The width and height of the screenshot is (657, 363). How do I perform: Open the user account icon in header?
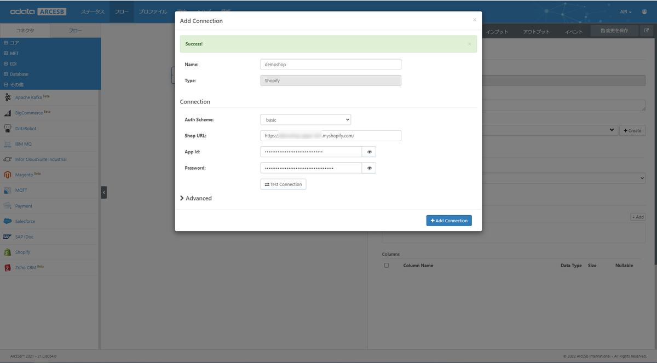pyautogui.click(x=644, y=11)
